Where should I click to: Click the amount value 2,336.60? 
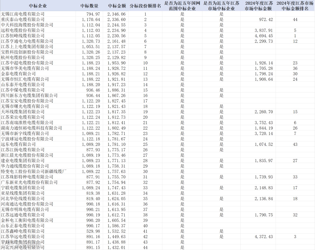tap(116, 19)
